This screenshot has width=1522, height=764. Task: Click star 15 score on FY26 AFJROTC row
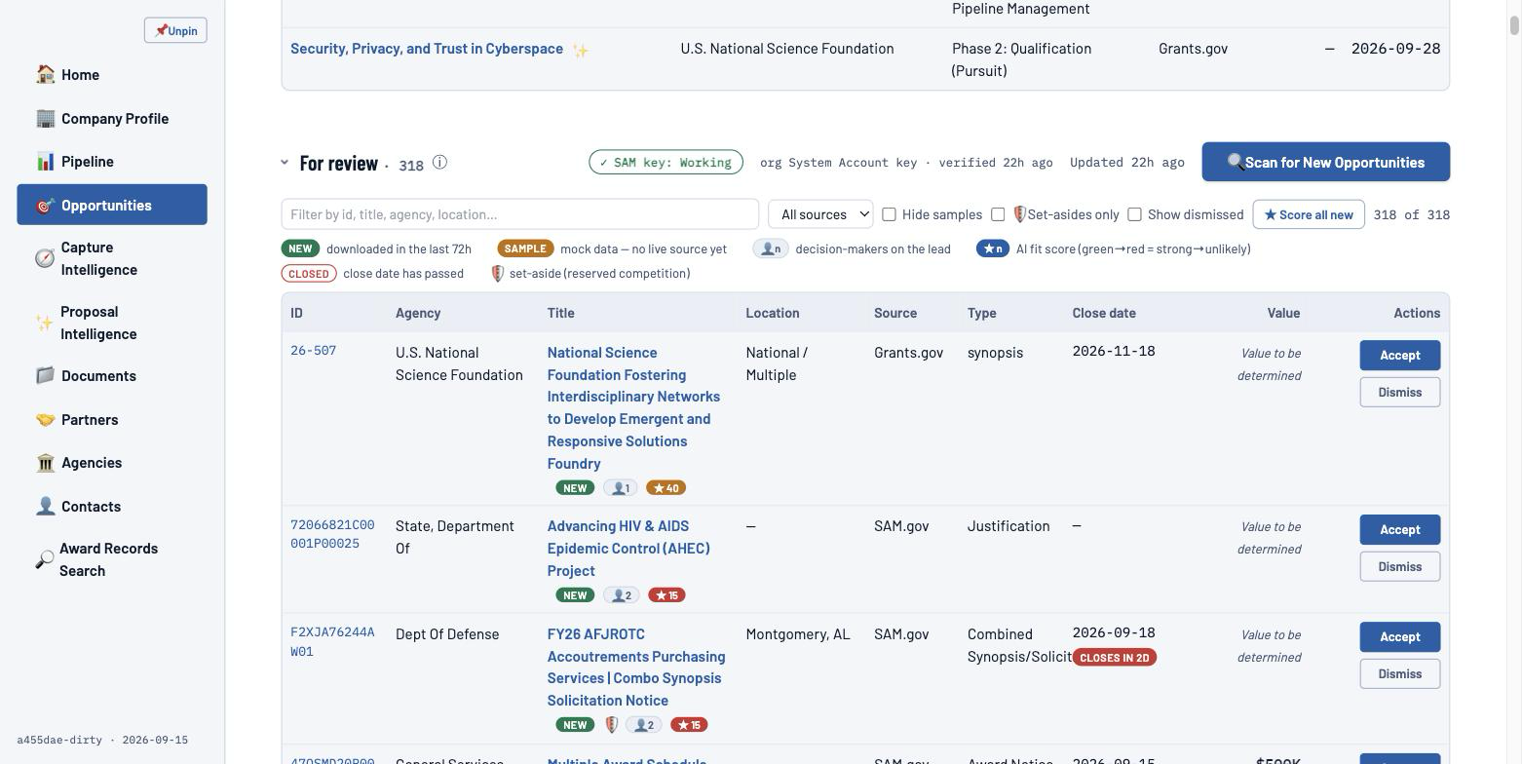[689, 724]
